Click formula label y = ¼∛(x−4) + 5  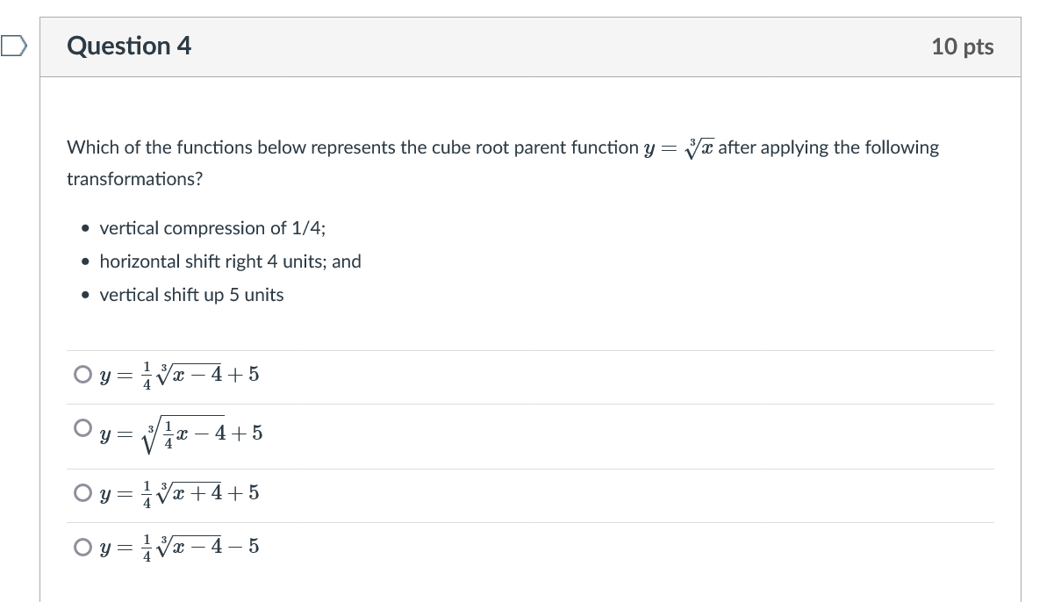point(178,375)
